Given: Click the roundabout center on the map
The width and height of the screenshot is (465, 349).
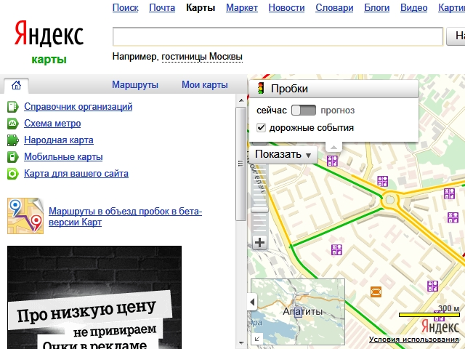Looking at the screenshot, I should point(390,200).
